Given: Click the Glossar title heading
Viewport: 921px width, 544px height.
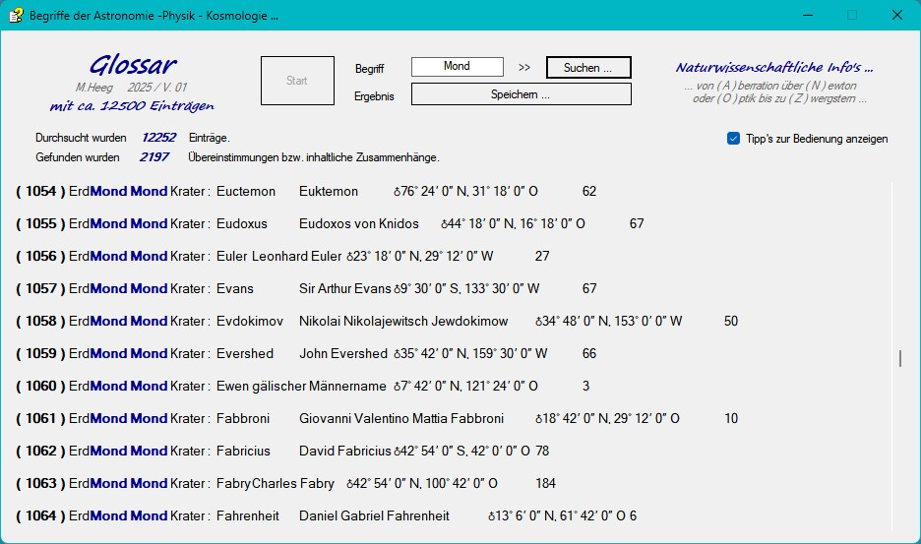Looking at the screenshot, I should coord(133,65).
